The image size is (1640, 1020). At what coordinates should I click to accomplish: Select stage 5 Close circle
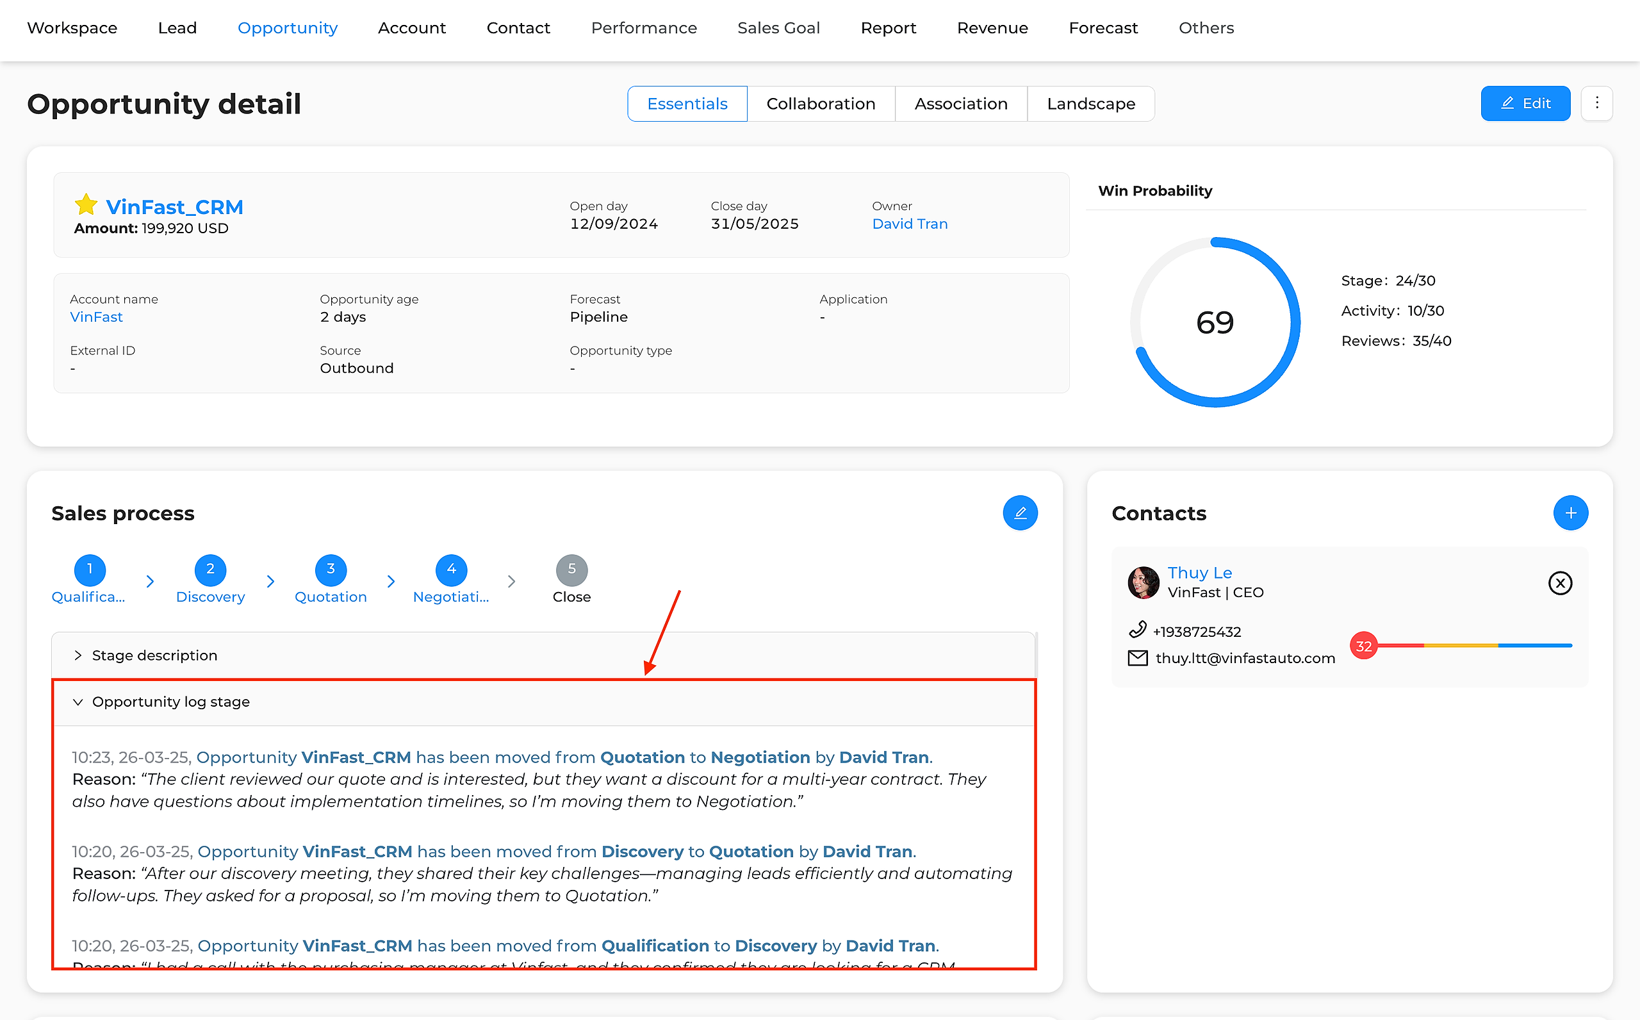(572, 570)
